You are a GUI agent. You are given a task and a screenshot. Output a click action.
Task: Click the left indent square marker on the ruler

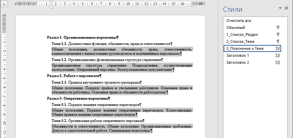point(51,7)
